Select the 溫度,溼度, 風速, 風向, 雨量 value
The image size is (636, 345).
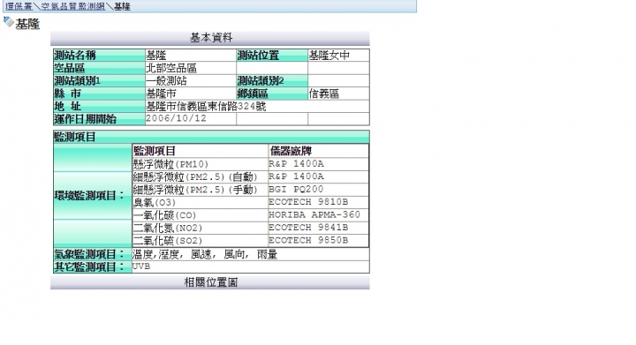click(205, 254)
